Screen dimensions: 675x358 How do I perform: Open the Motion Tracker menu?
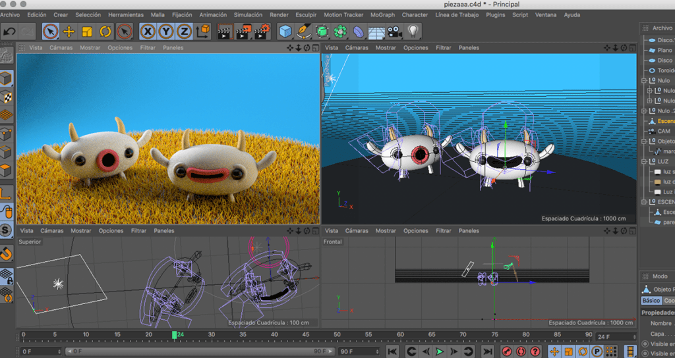point(343,14)
